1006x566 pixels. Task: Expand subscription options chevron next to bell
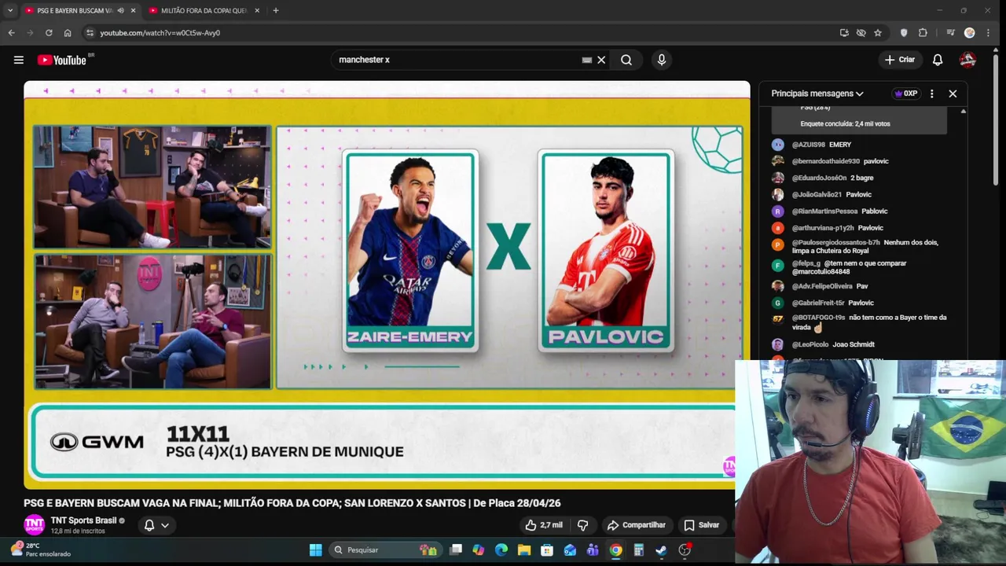pos(165,525)
